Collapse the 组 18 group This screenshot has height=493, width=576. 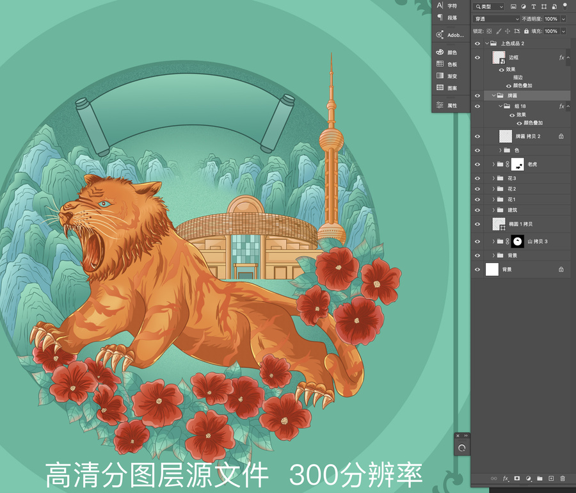pyautogui.click(x=500, y=106)
